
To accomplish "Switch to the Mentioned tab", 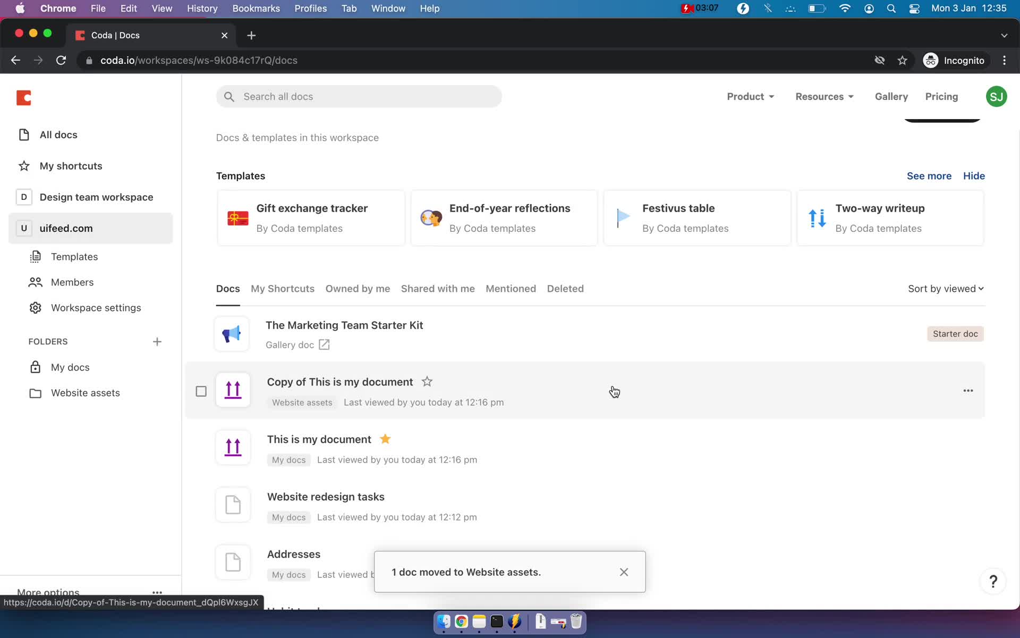I will click(x=511, y=289).
